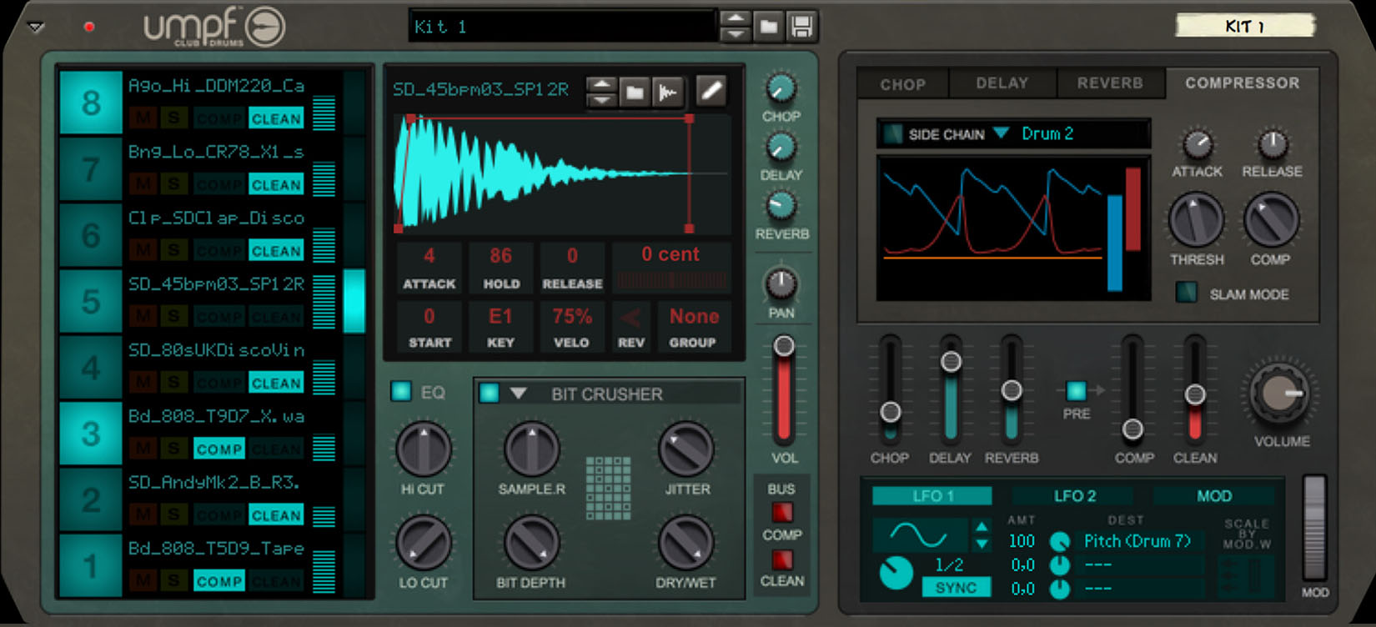The width and height of the screenshot is (1376, 627).
Task: Open the patch browser folder icon
Action: point(768,27)
